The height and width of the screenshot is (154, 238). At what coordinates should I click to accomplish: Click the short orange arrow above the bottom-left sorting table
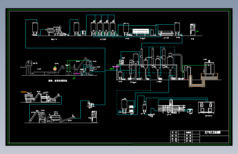pos(24,92)
